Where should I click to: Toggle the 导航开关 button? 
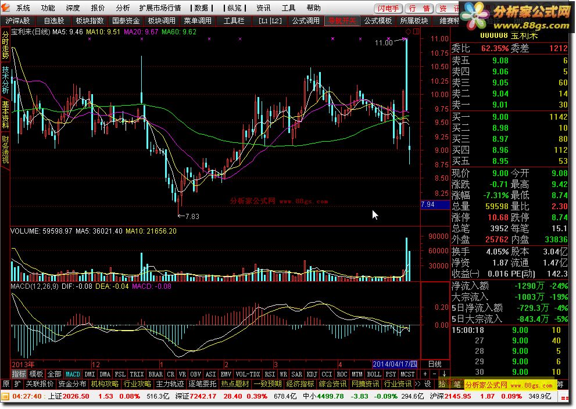coord(342,21)
